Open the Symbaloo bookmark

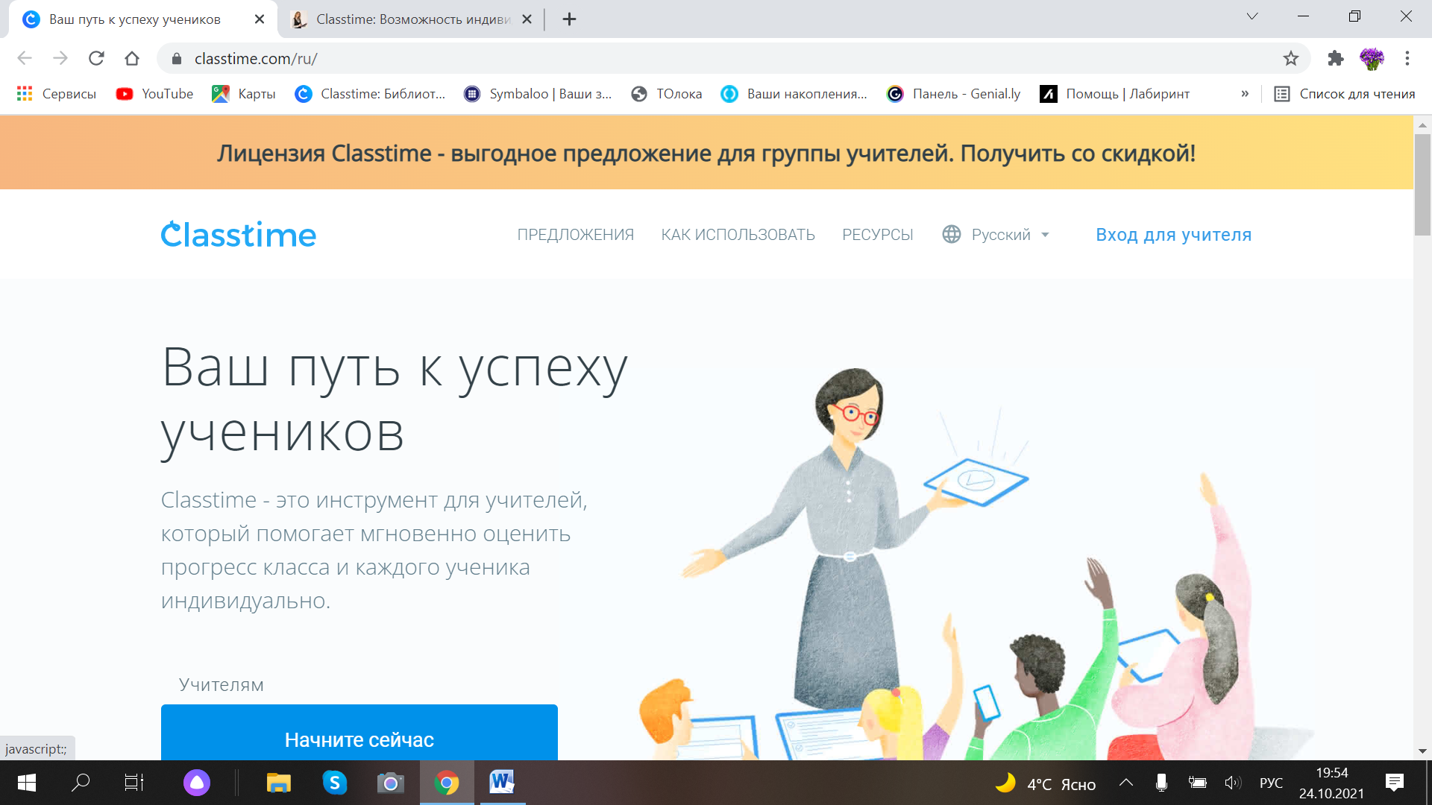[538, 94]
